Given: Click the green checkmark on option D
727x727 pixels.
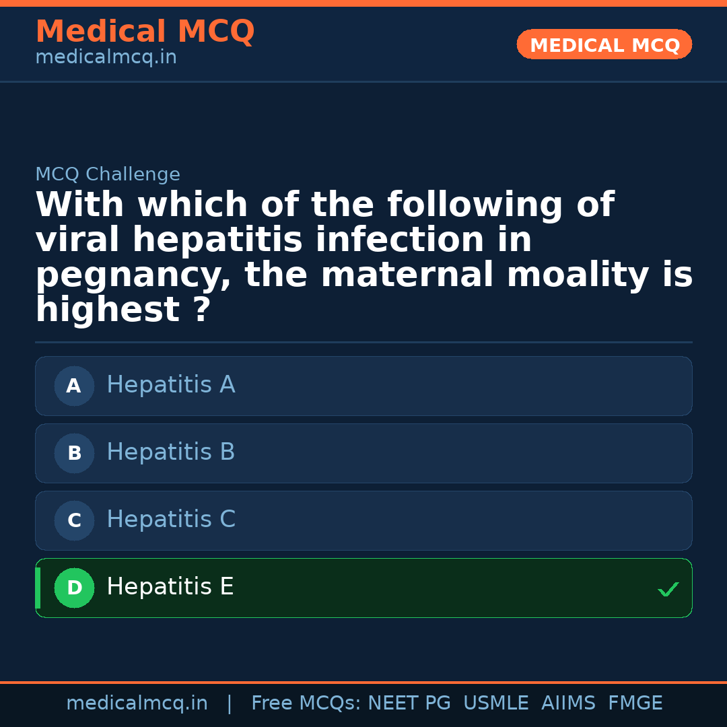Looking at the screenshot, I should pos(668,590).
